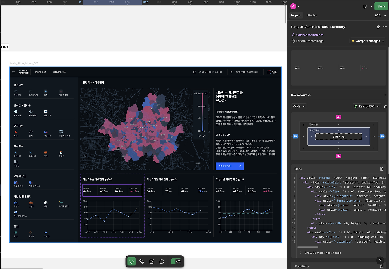Open the 62% zoom dropdown
The image size is (389, 269).
380,16
